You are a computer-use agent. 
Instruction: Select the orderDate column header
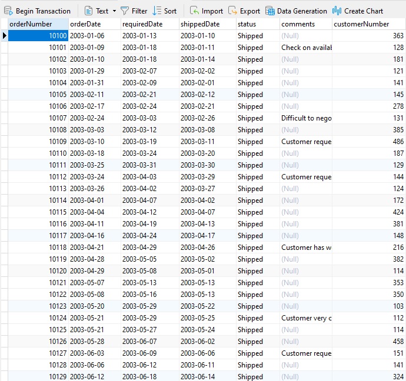(94, 24)
